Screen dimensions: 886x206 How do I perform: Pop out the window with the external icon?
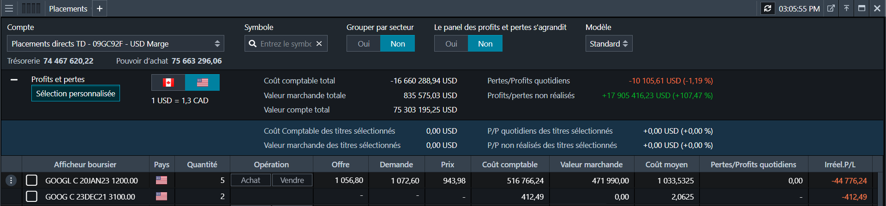[x=831, y=8]
